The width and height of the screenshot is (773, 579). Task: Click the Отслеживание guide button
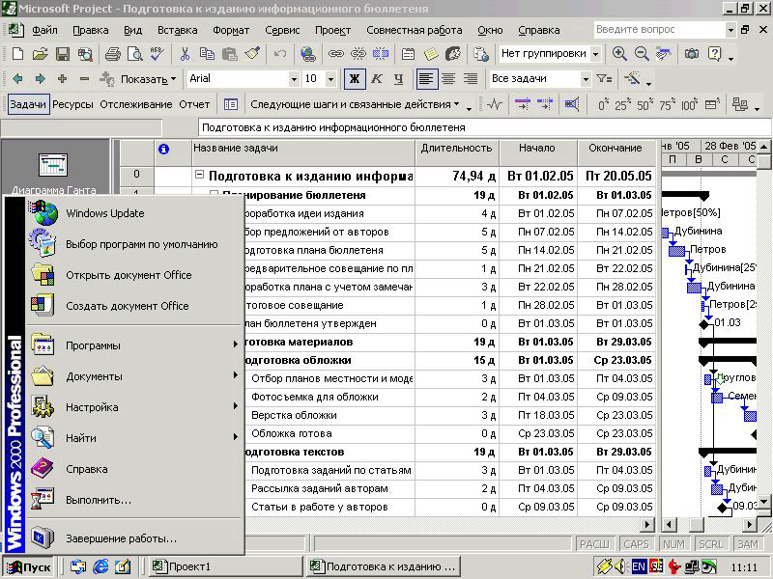[x=136, y=104]
